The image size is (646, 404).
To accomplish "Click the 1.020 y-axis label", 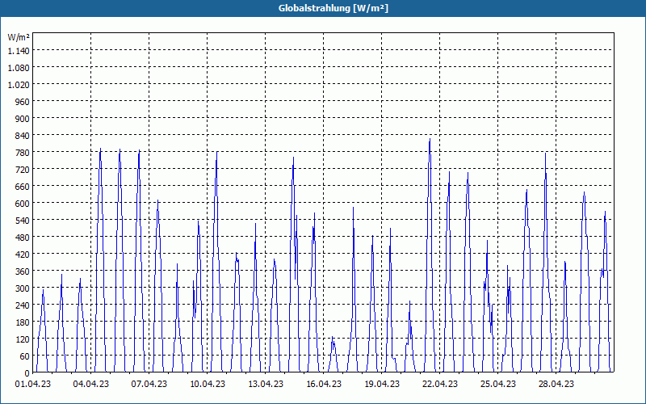I will tap(19, 85).
